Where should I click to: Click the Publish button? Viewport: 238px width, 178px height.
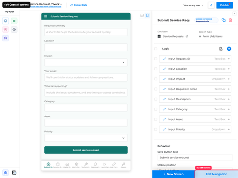pyautogui.click(x=225, y=5)
